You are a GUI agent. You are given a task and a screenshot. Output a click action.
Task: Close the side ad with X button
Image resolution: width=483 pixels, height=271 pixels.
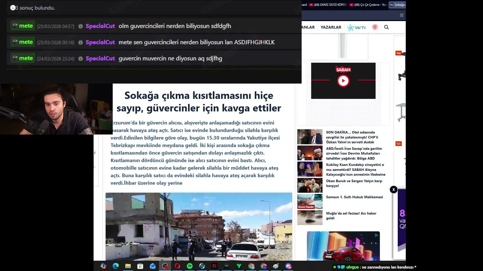click(x=394, y=190)
